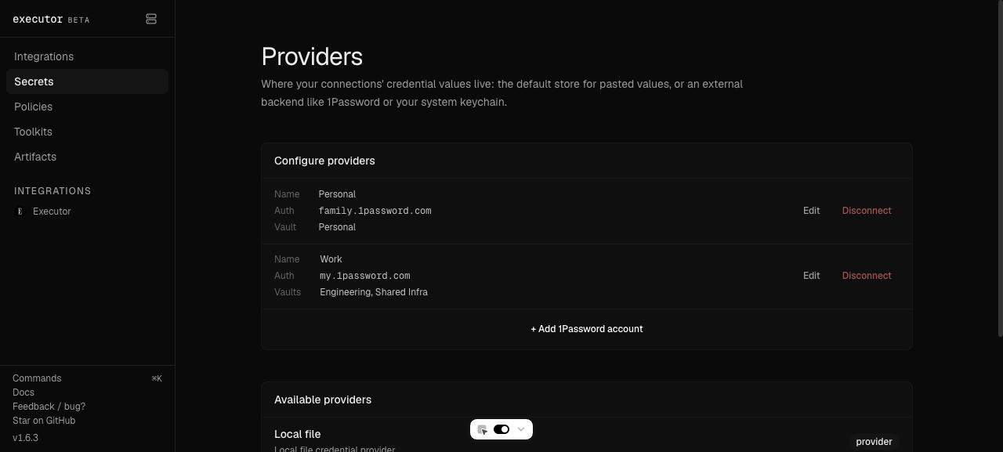Open the Commands palette link
The image size is (1003, 452).
(37, 378)
